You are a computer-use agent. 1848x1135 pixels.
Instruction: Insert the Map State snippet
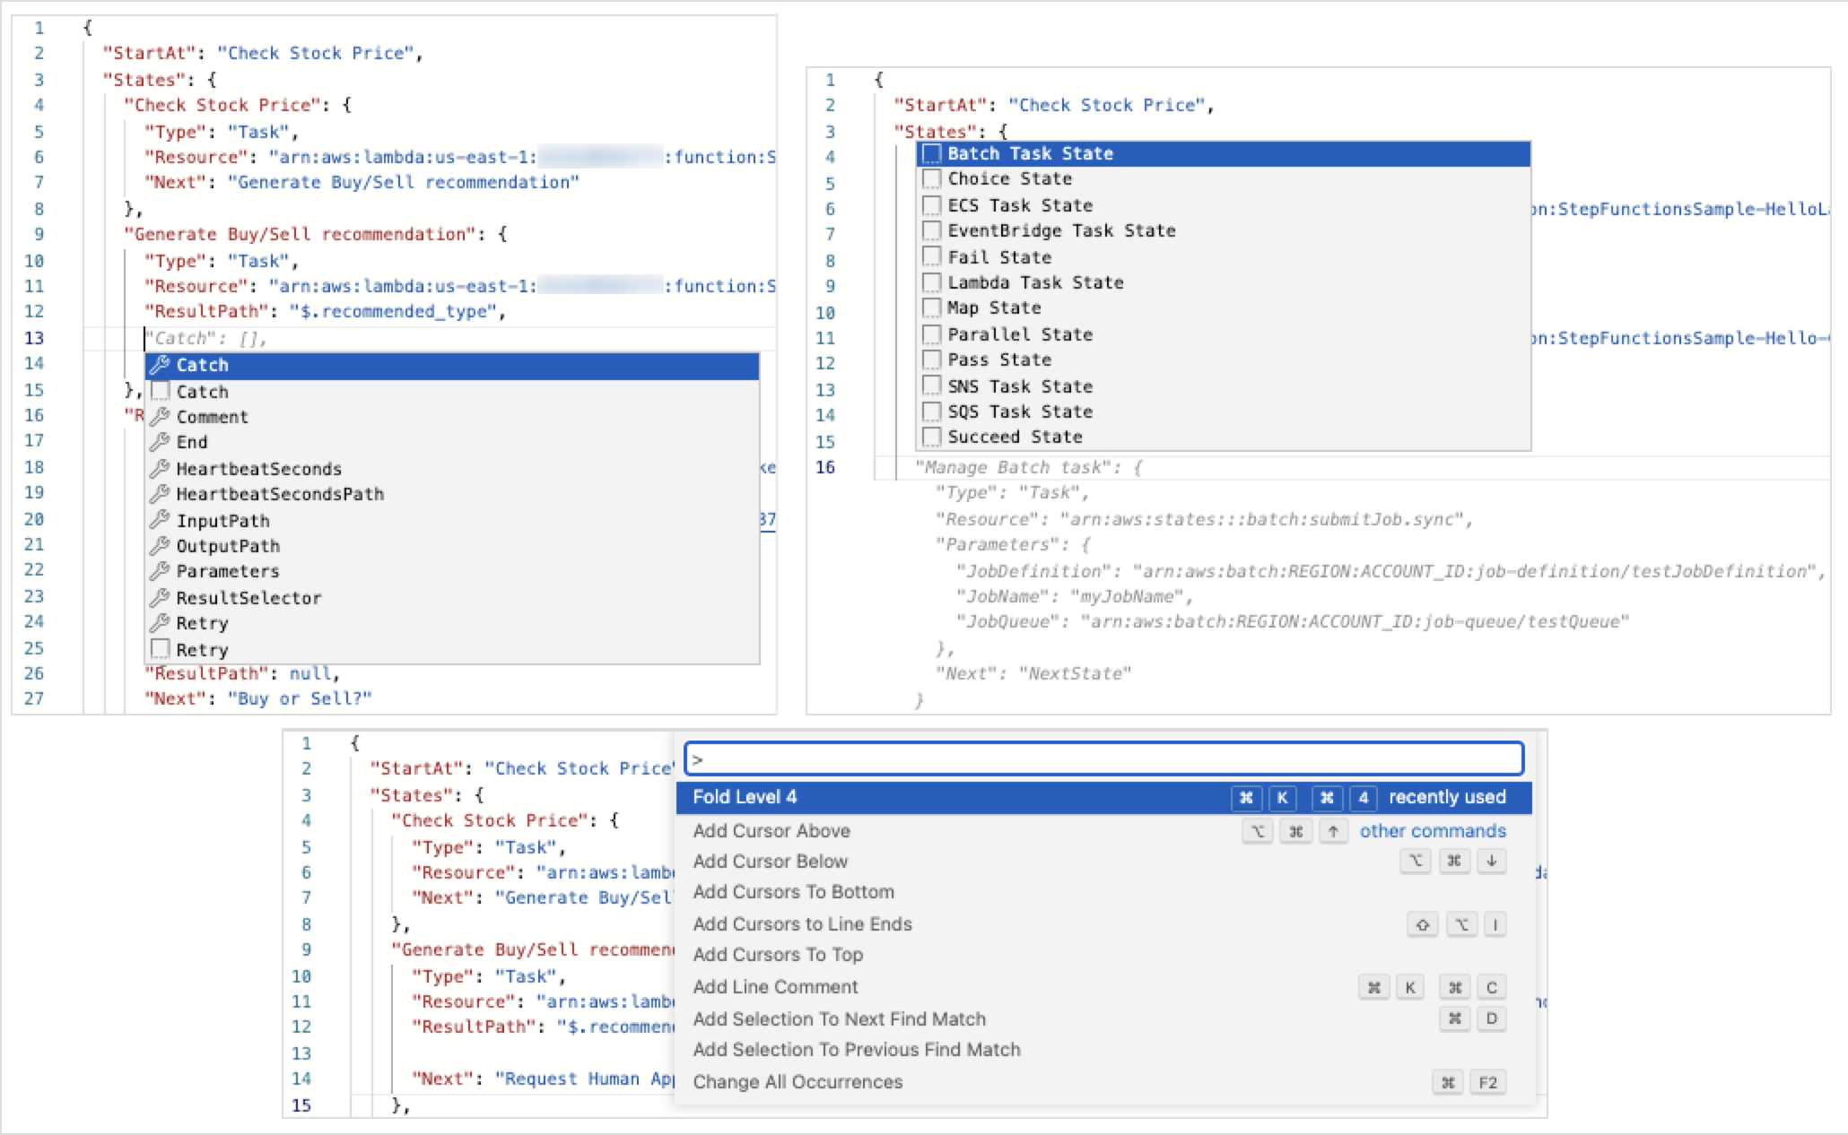pos(1224,308)
